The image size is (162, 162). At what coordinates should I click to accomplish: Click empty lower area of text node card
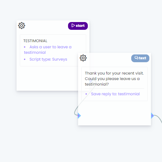point(114,113)
